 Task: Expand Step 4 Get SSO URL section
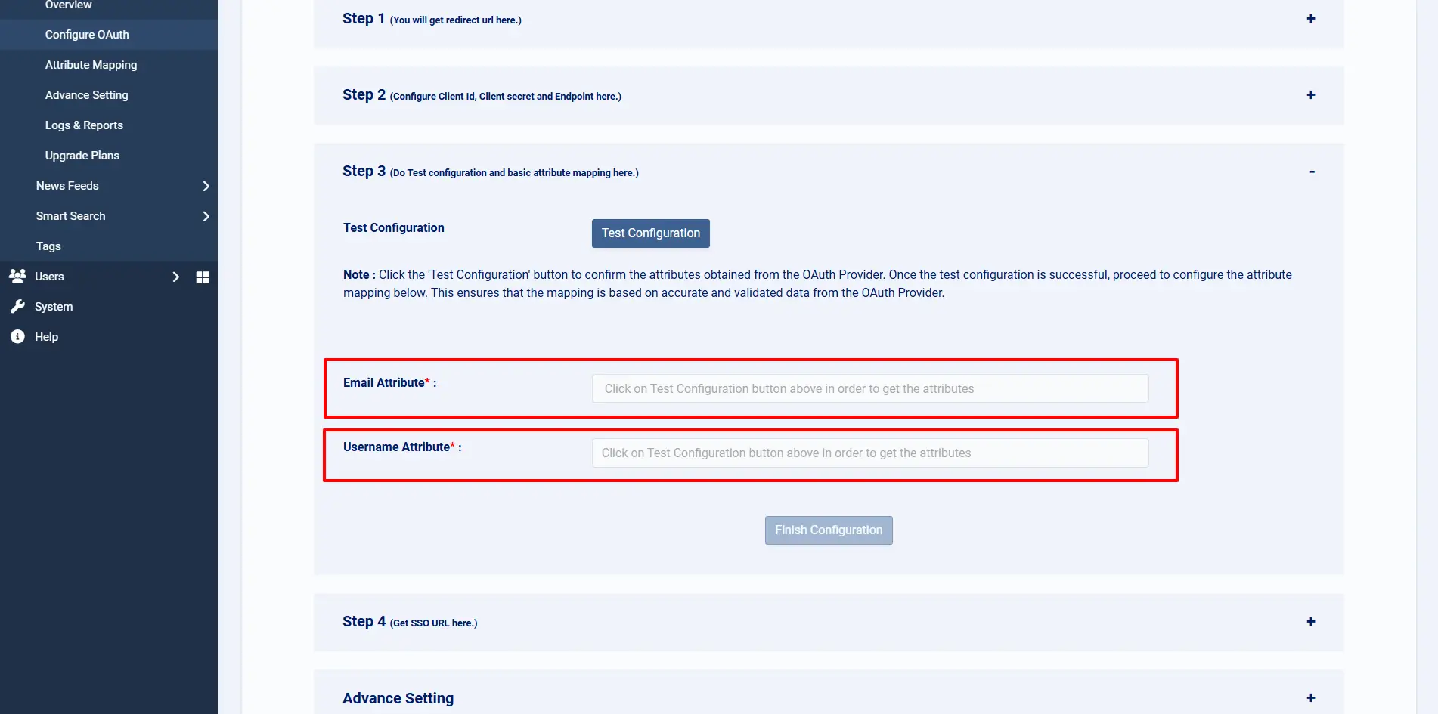tap(1310, 622)
